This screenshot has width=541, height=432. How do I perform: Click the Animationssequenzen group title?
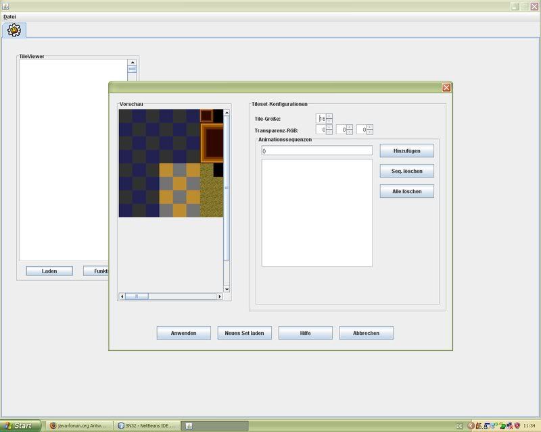tap(285, 140)
